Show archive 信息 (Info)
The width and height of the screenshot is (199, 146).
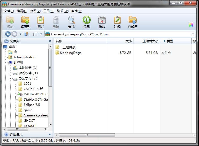[87, 22]
